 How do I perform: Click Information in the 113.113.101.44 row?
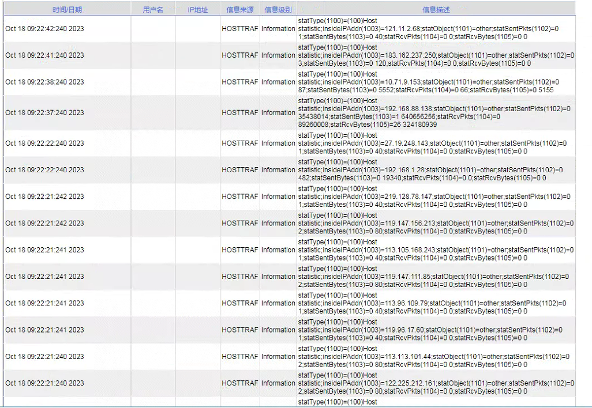pos(278,357)
